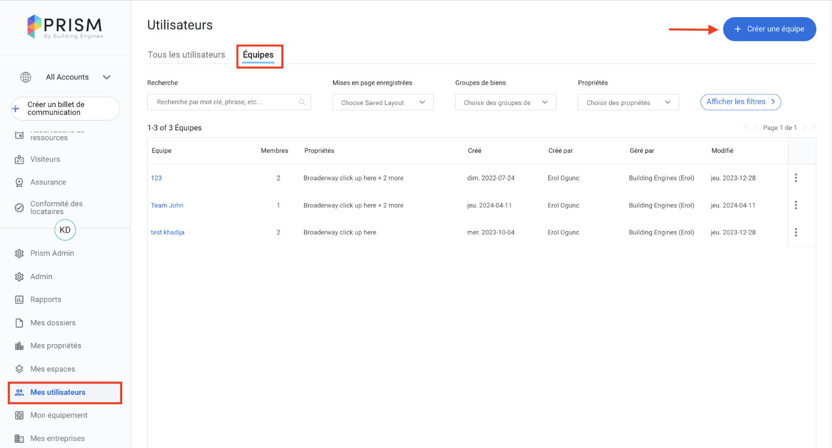This screenshot has height=448, width=832.
Task: Open Prism Admin gear icon
Action: coord(19,254)
